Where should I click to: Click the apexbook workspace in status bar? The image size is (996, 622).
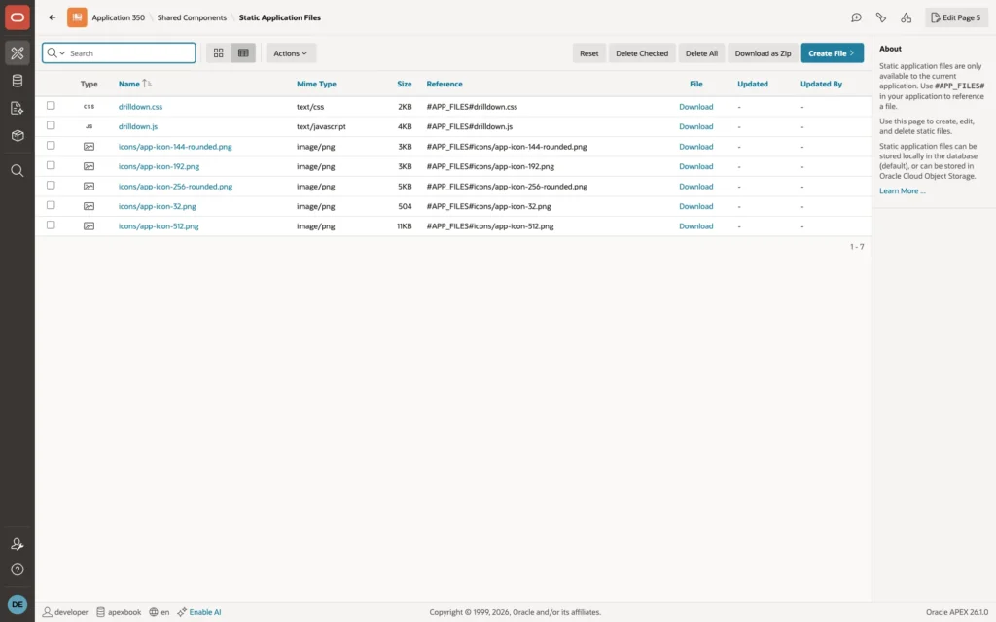pos(119,612)
